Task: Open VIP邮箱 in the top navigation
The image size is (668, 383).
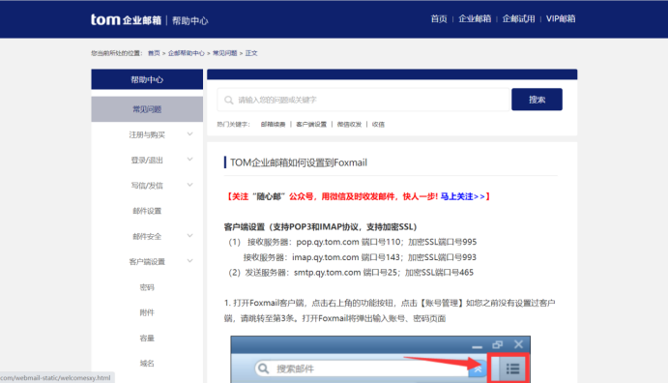Action: [x=561, y=18]
